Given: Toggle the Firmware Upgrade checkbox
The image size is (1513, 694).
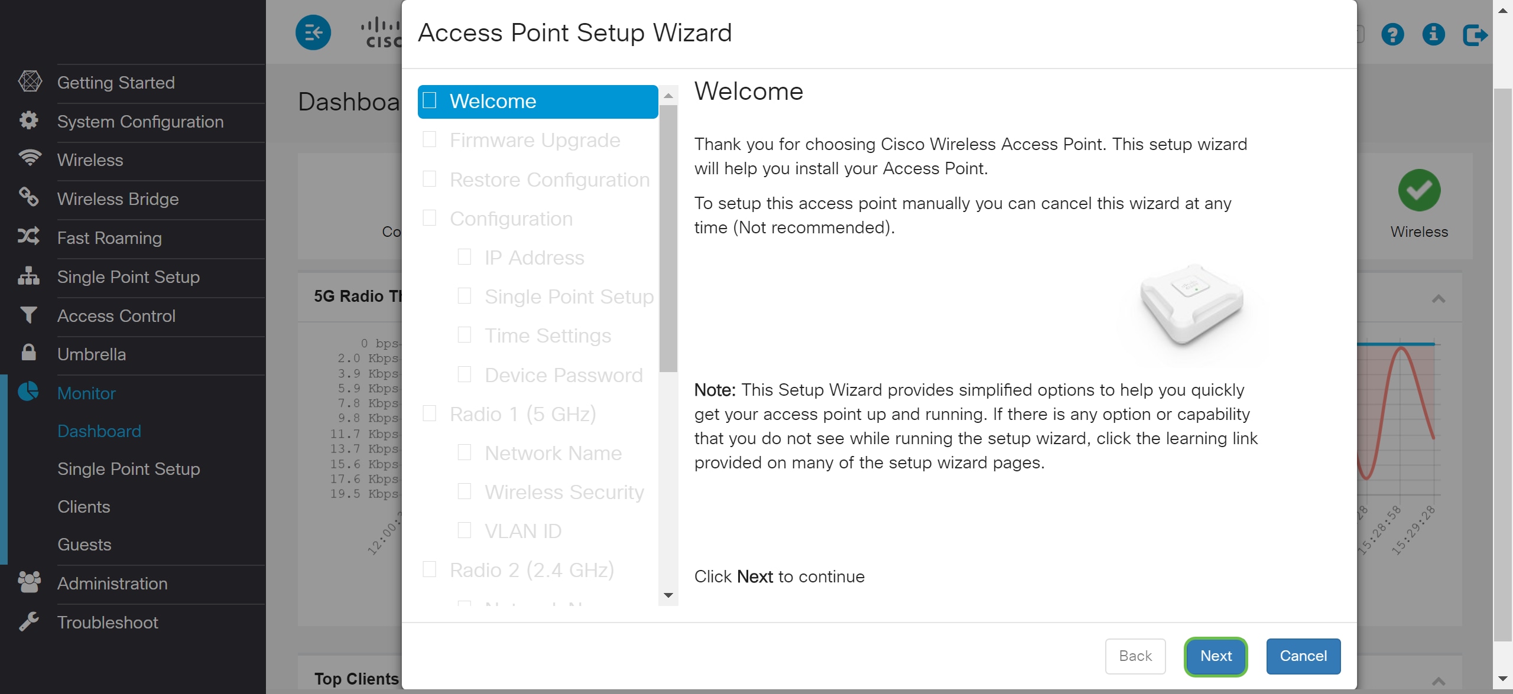Looking at the screenshot, I should 430,140.
